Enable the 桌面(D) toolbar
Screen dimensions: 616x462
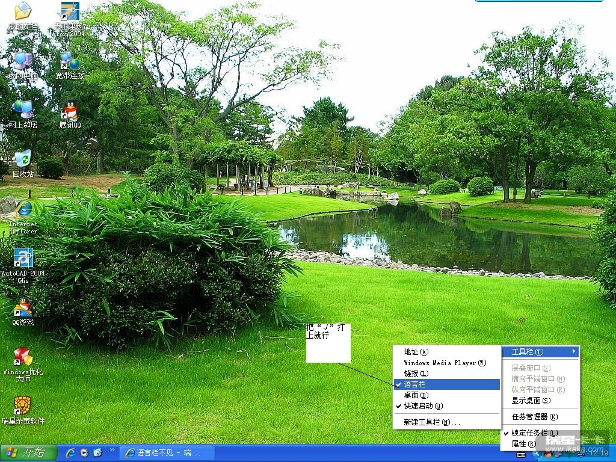tap(447, 395)
